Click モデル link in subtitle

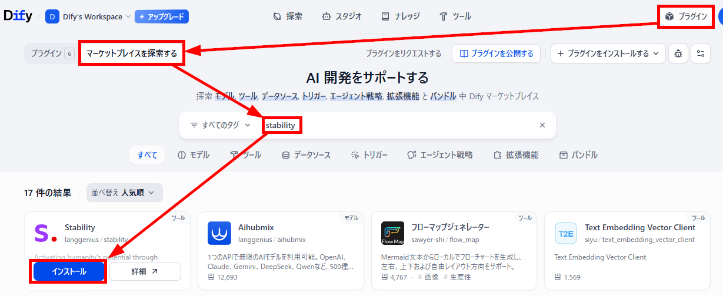tap(225, 96)
